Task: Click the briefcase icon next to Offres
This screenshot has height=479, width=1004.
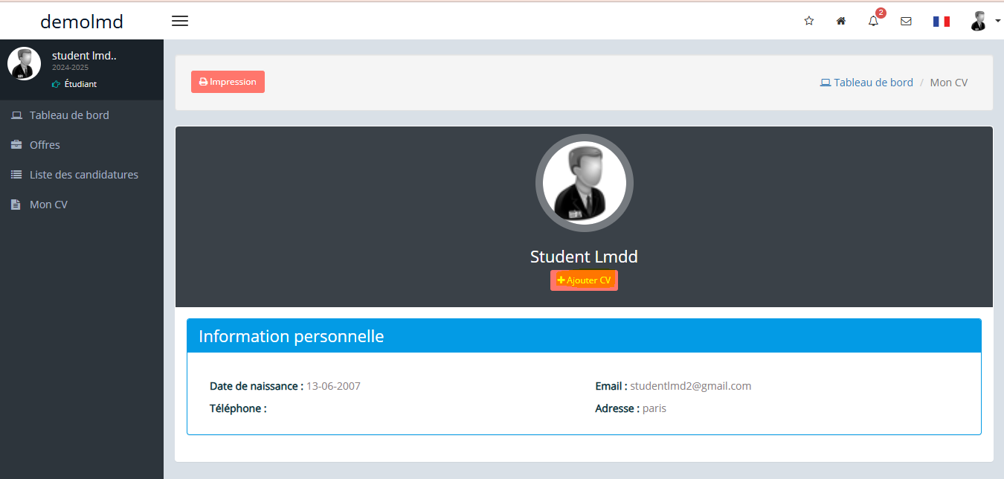Action: (x=16, y=145)
